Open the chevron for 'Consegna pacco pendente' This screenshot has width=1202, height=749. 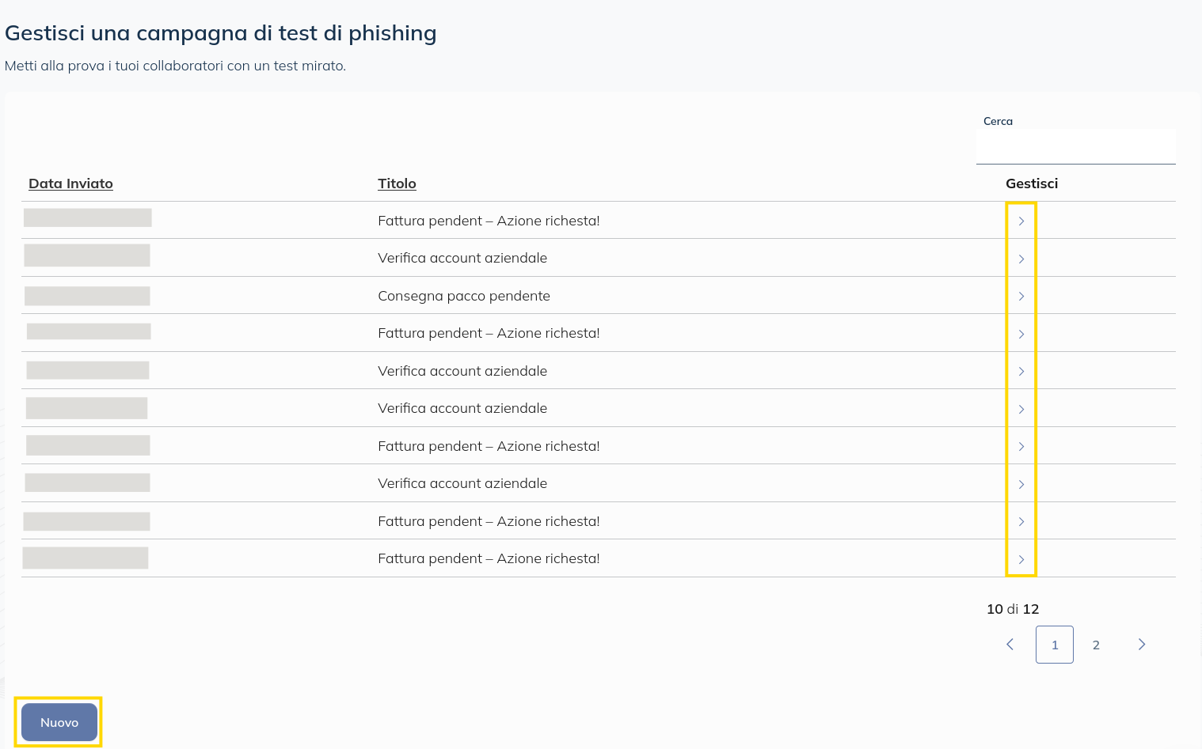coord(1021,296)
